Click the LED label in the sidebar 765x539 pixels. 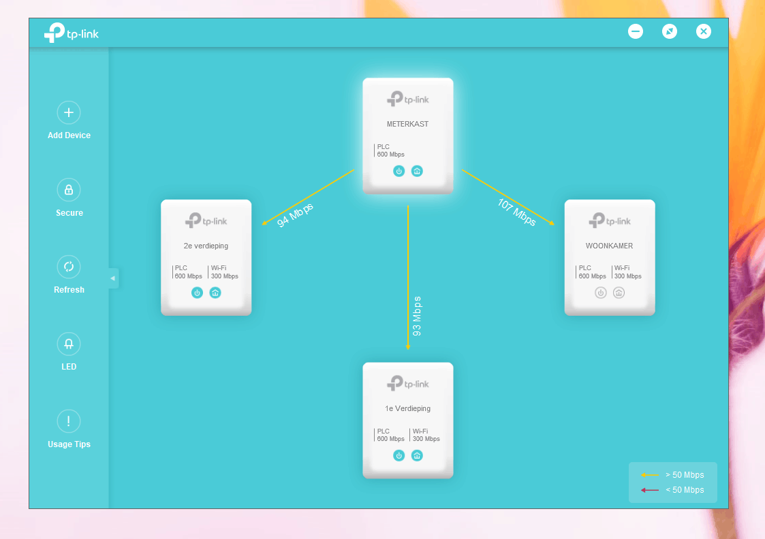coord(69,367)
